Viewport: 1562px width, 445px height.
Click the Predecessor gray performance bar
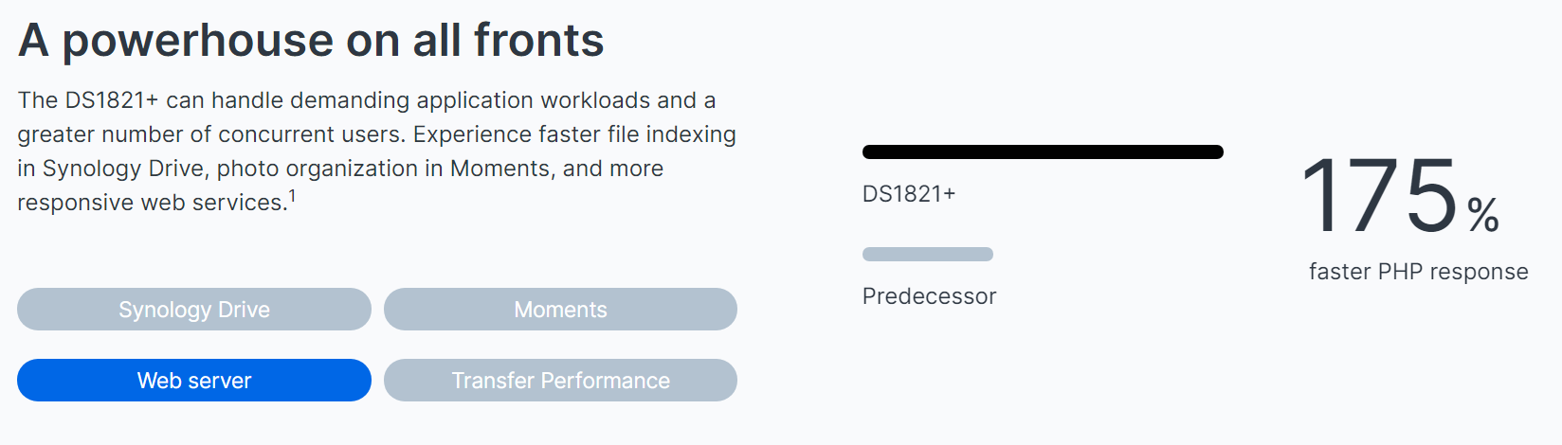(x=928, y=254)
